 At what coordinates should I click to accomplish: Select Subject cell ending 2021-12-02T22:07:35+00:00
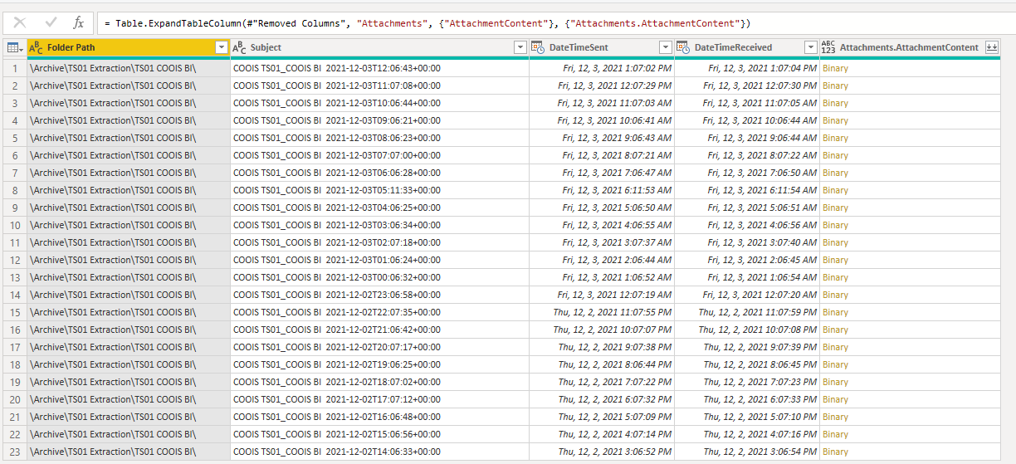[x=380, y=313]
